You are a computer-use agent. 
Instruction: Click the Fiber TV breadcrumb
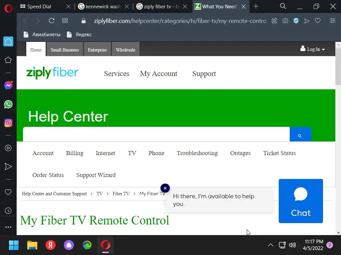click(121, 194)
